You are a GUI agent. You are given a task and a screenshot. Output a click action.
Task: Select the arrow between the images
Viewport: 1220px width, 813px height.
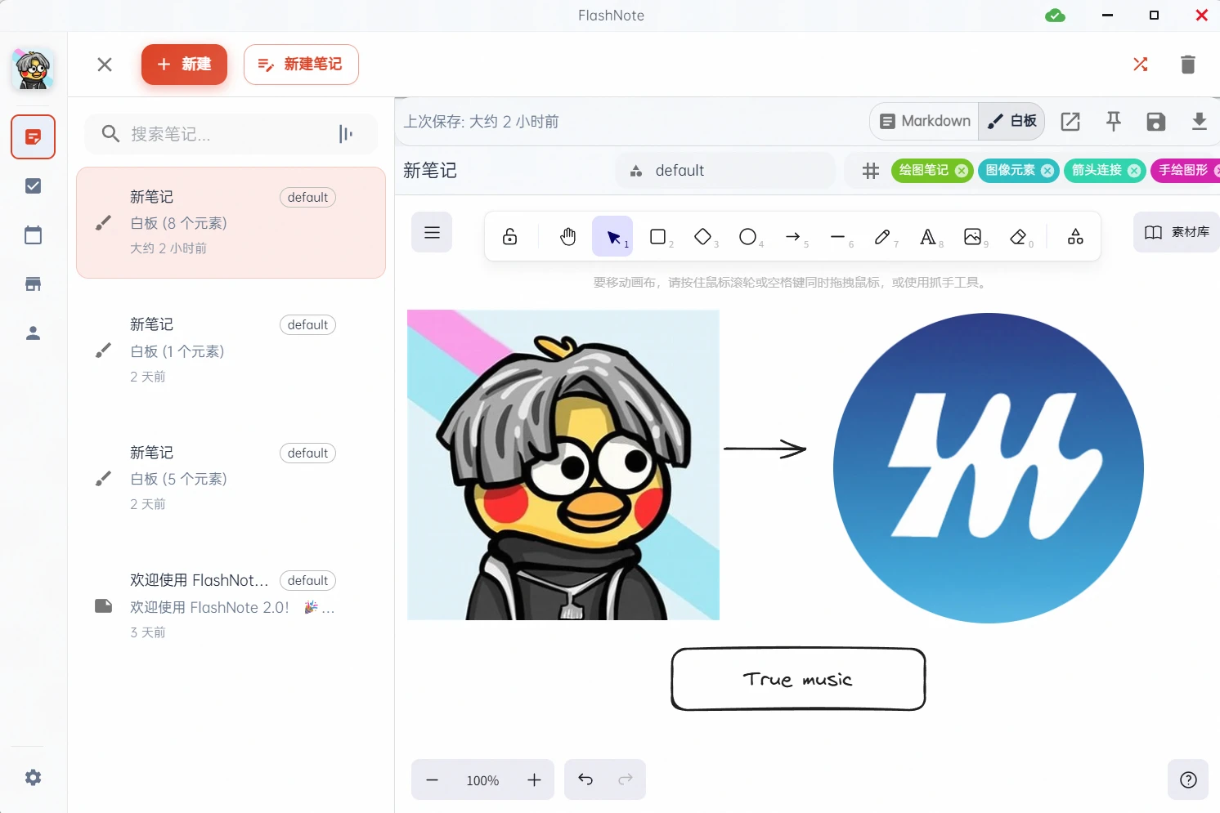765,449
